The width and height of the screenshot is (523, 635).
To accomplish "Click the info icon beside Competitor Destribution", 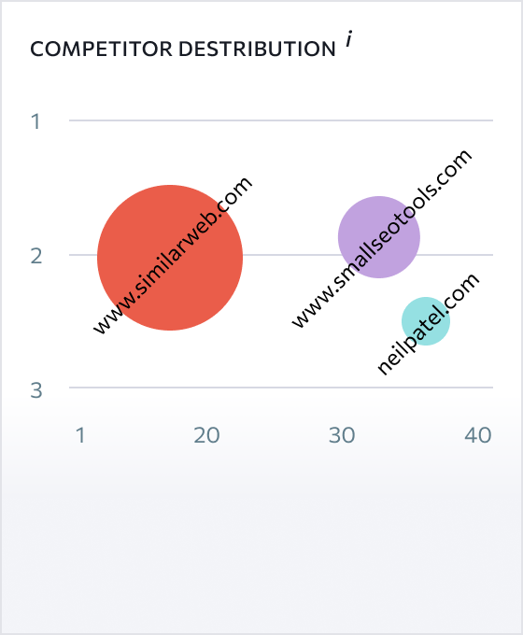I will click(348, 39).
